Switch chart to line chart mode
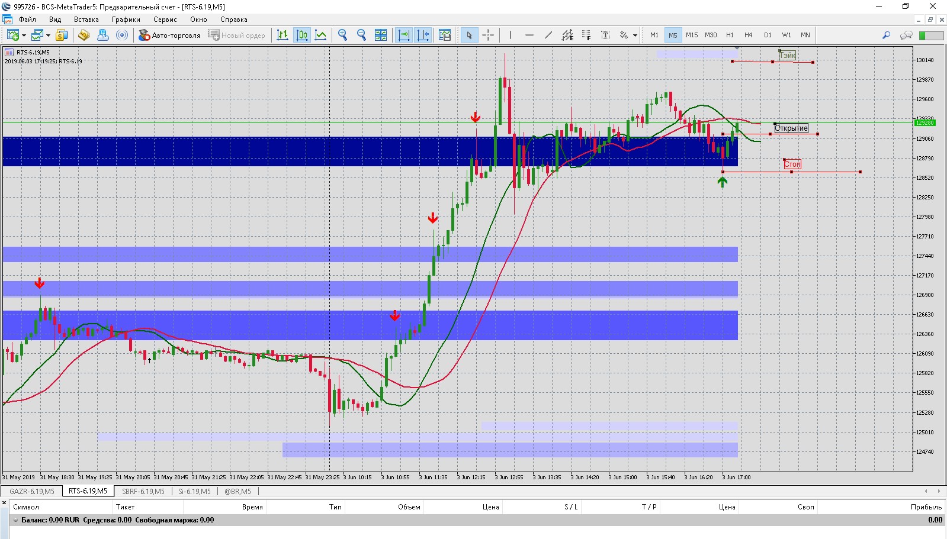The width and height of the screenshot is (947, 539). click(320, 35)
